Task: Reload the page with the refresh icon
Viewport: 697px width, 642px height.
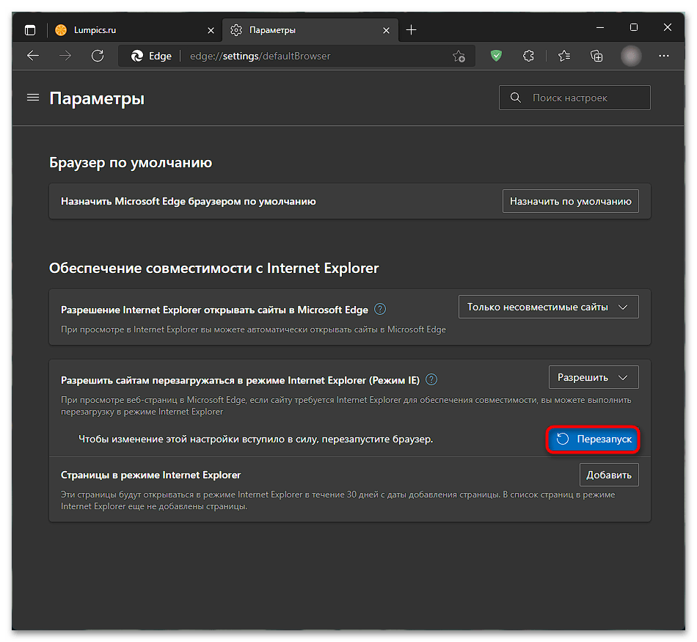Action: [98, 56]
